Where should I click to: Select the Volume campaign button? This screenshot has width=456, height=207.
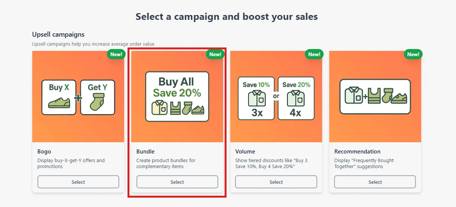coord(276,182)
